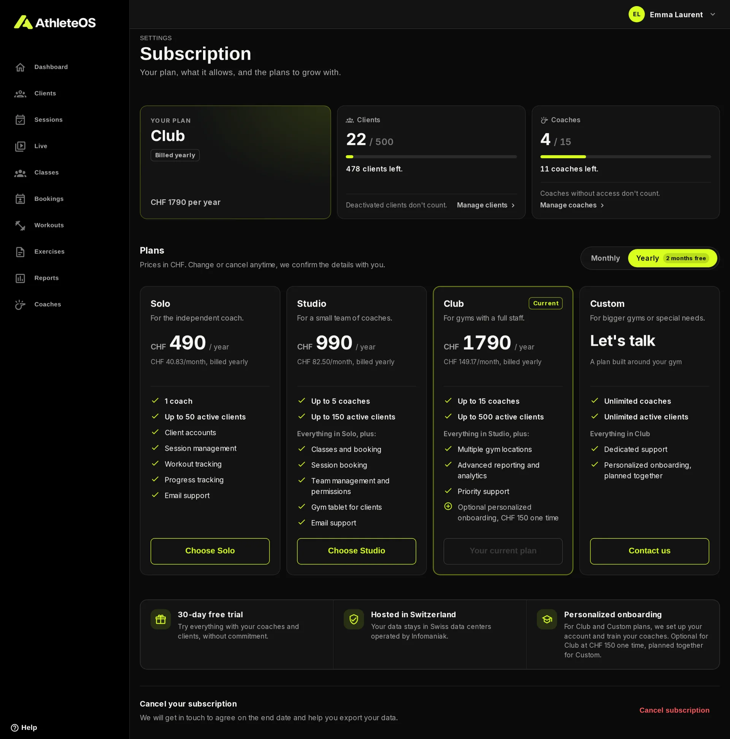Click the Cancel subscription link
This screenshot has height=739, width=730.
(x=674, y=710)
